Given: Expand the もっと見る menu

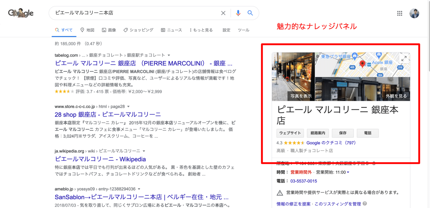Looking at the screenshot, I should point(201,30).
